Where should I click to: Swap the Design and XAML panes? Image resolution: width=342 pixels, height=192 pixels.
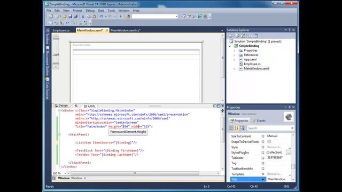76,106
